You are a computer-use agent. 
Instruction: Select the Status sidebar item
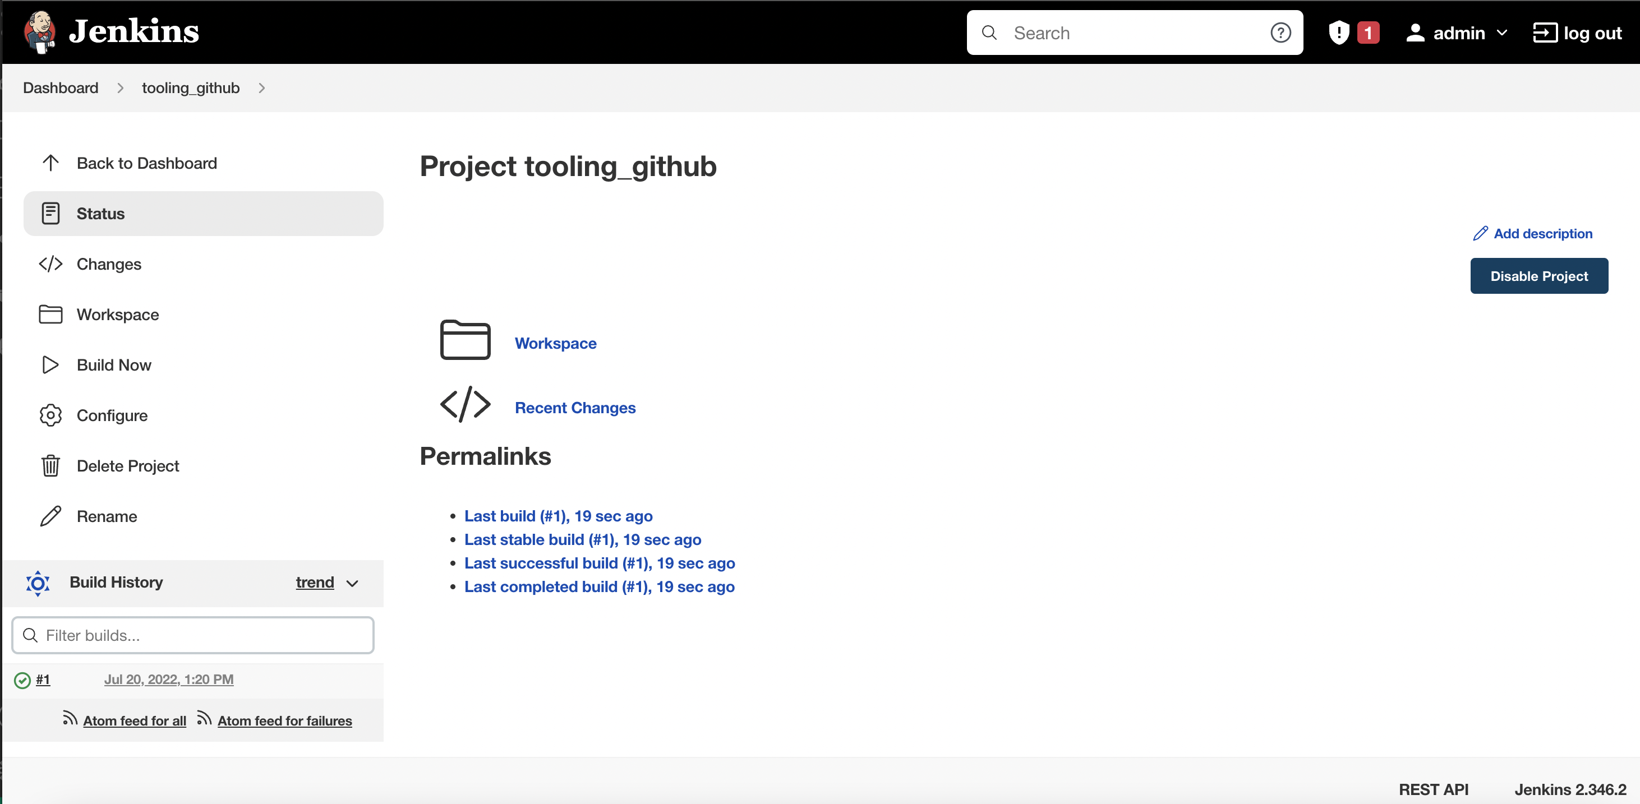pos(203,213)
